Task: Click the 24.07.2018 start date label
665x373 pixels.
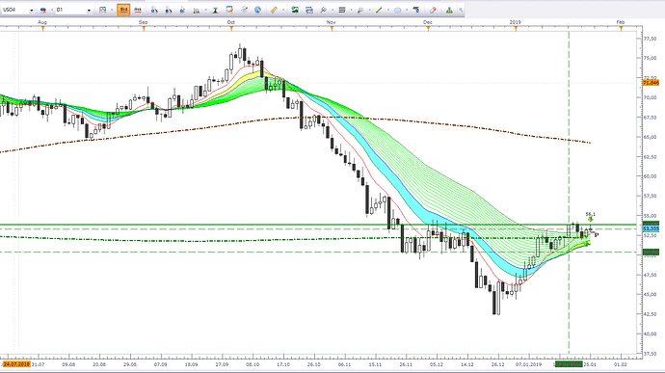Action: click(x=16, y=364)
